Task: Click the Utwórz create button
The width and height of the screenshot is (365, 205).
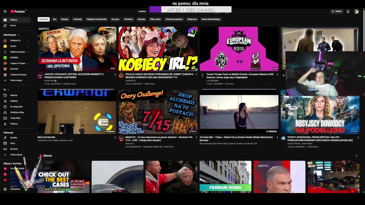Action: [336, 11]
